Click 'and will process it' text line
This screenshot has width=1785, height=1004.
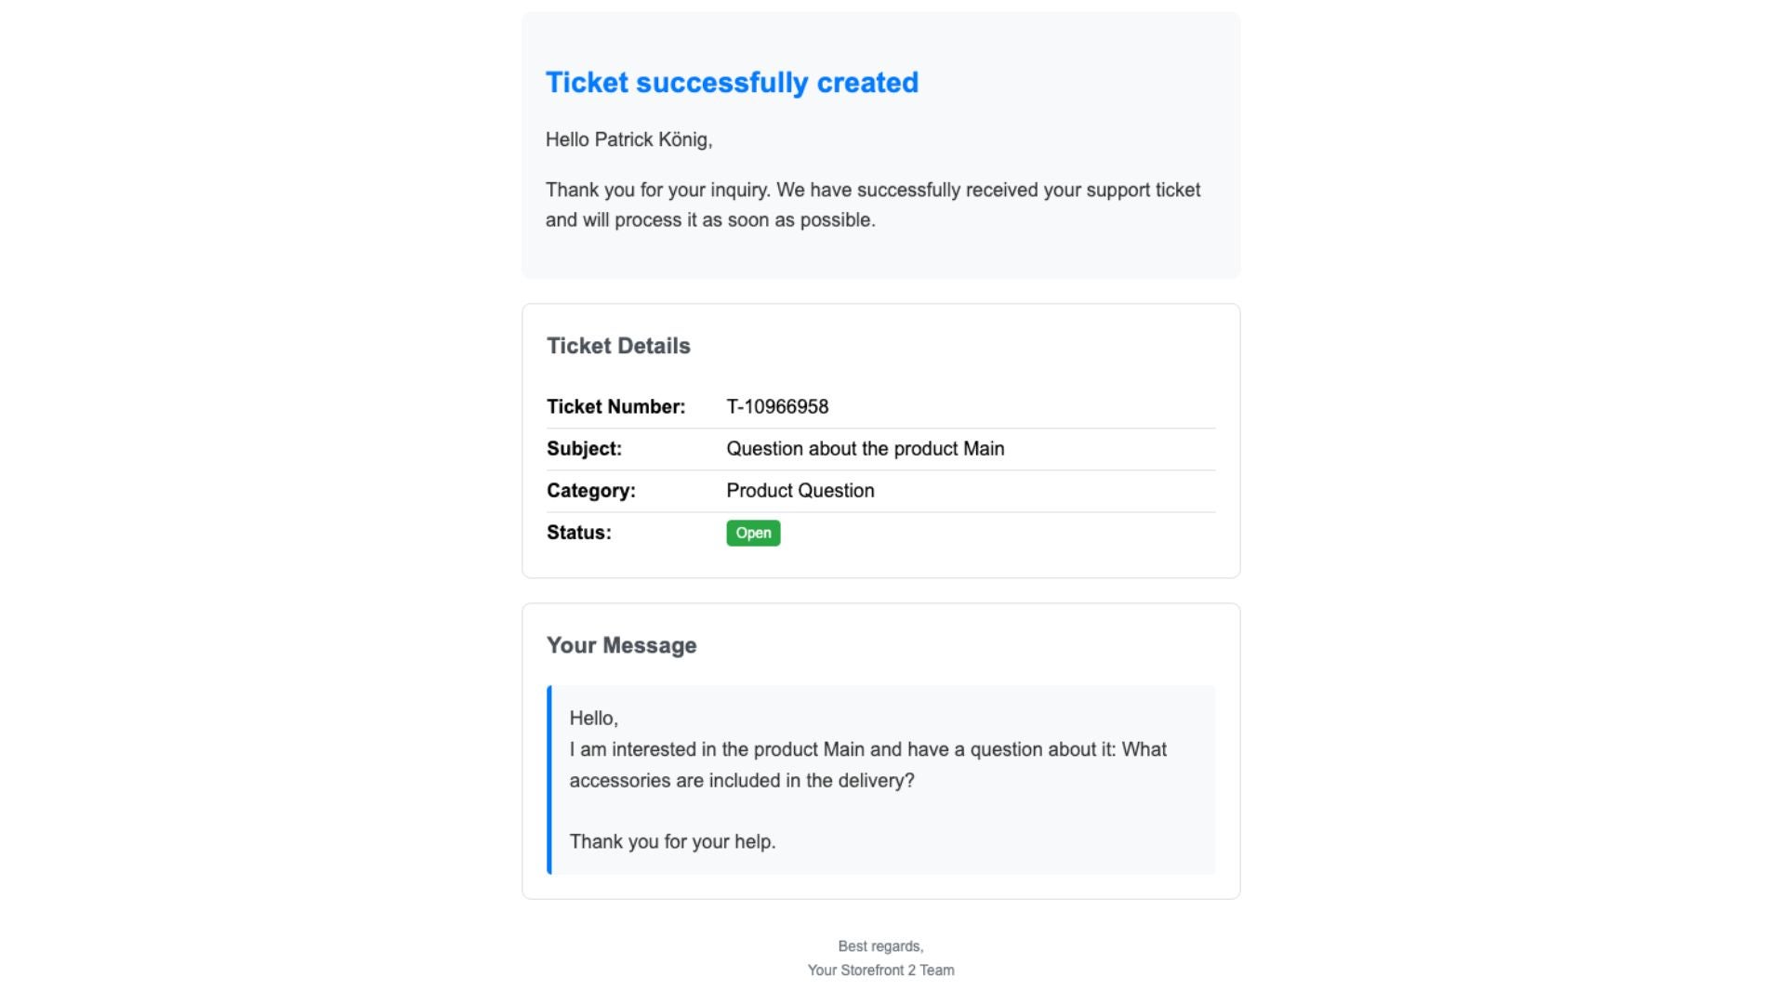(710, 220)
